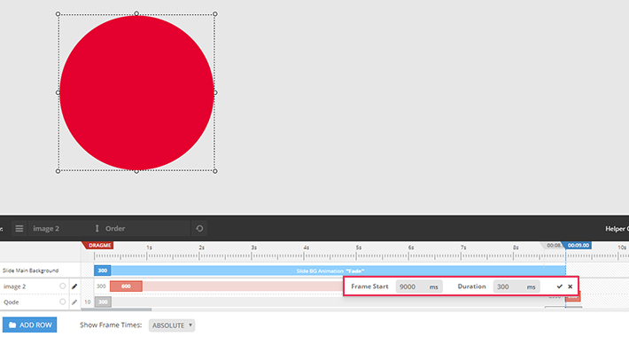Click the Order sort arrows icon
Viewport: 629px width, 337px height.
click(97, 229)
